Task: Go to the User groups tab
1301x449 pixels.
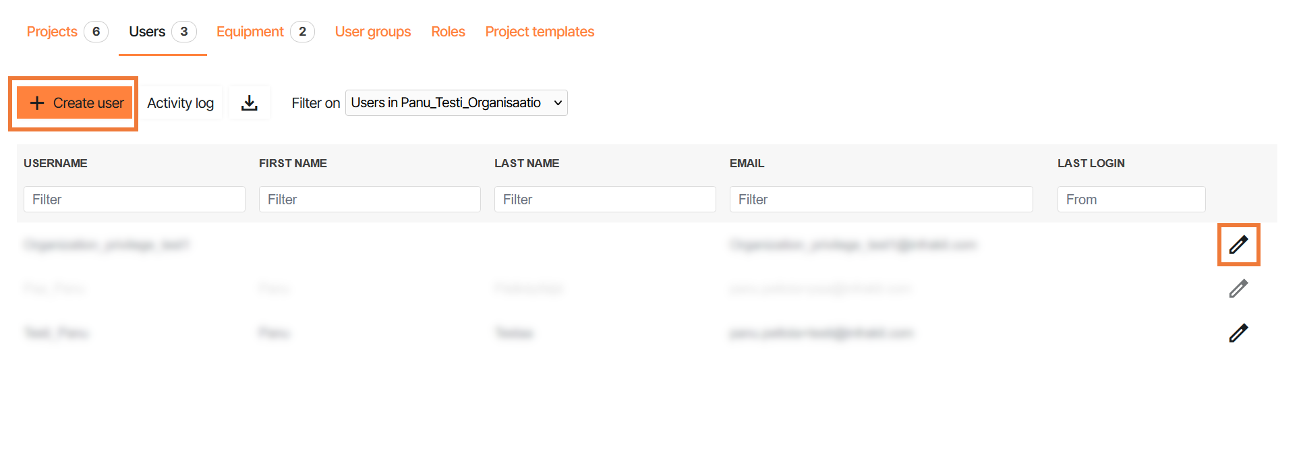Action: coord(373,32)
